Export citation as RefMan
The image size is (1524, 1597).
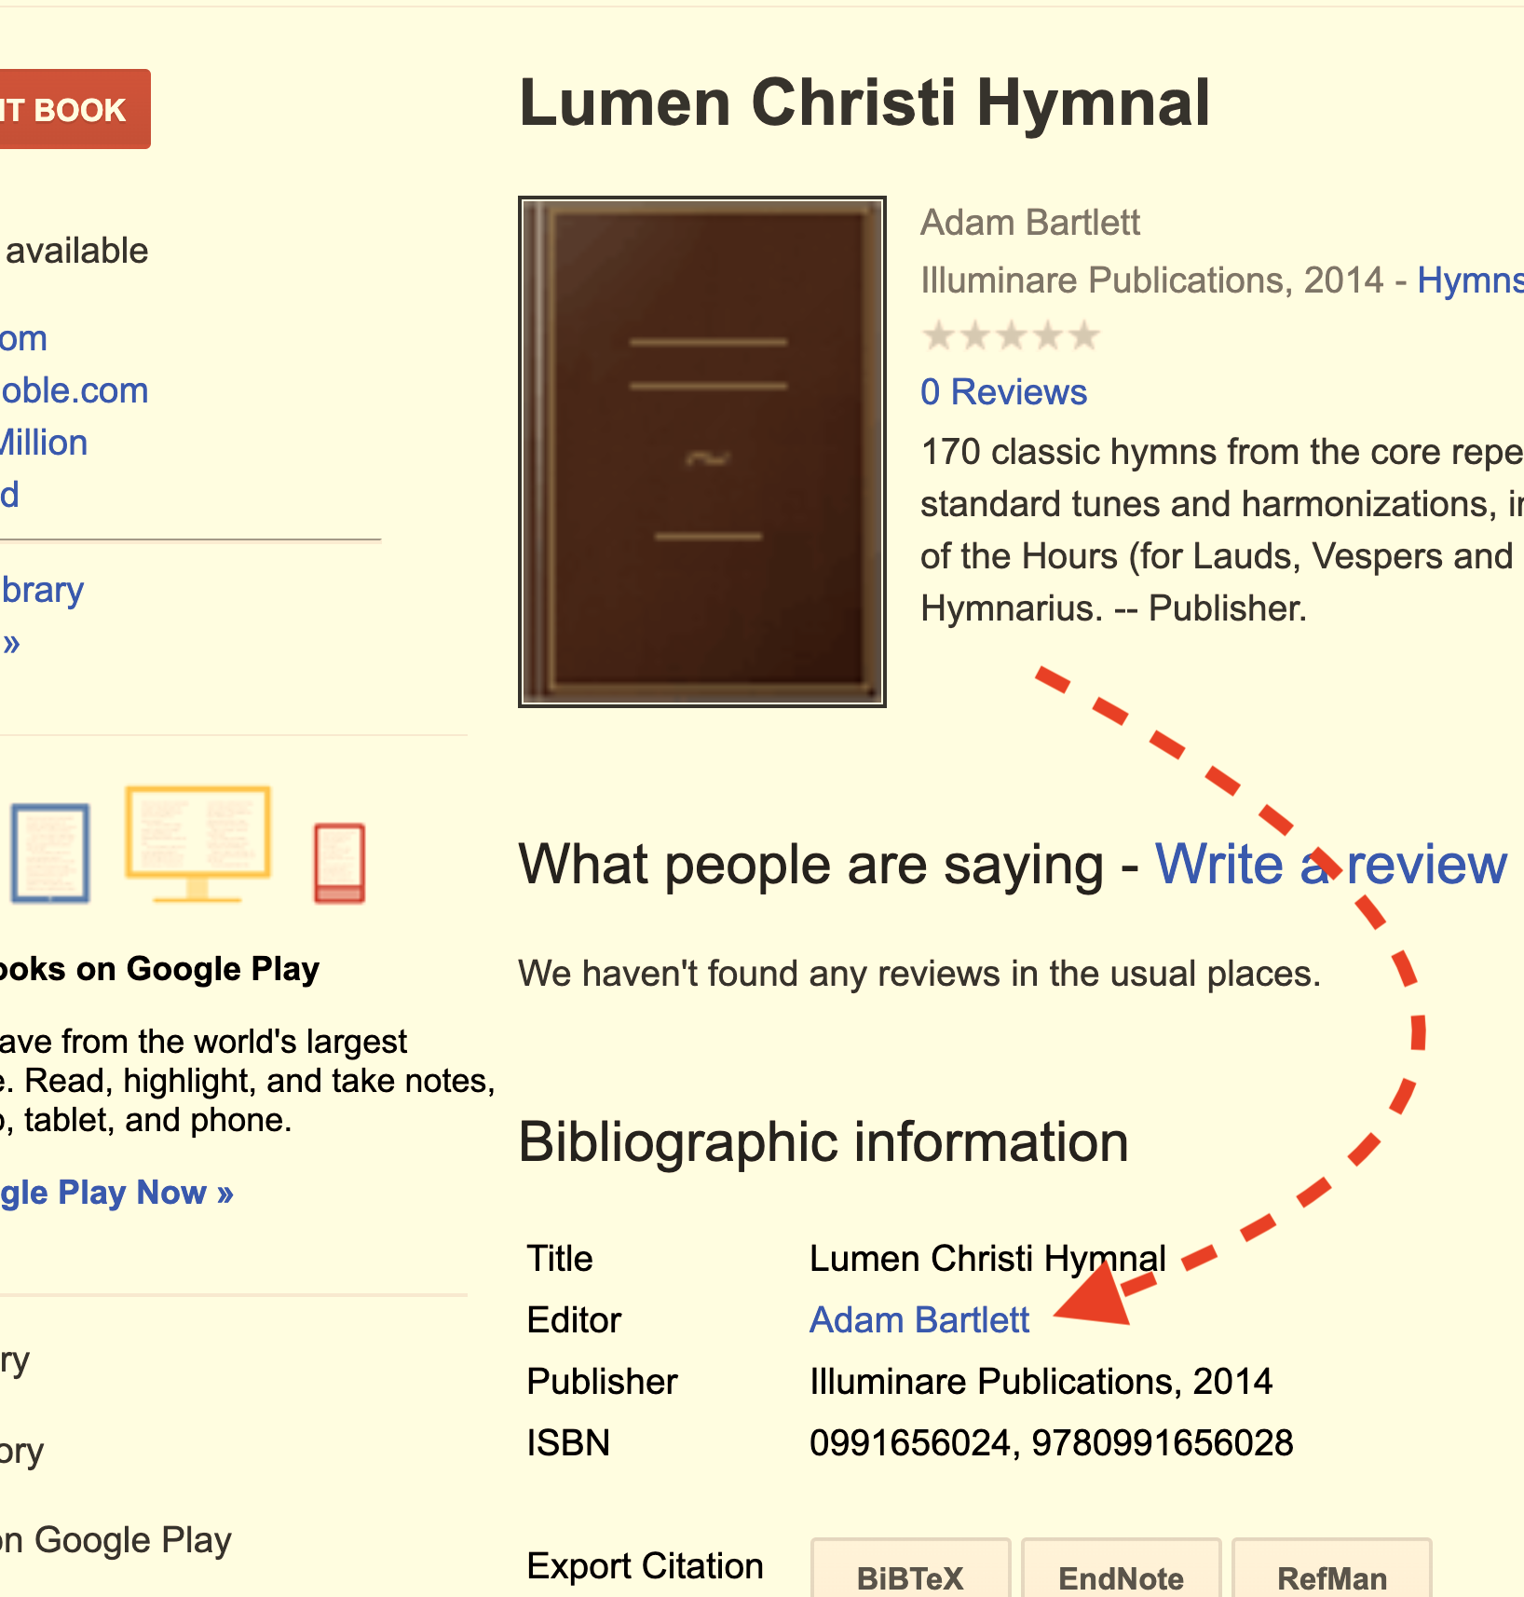[x=1331, y=1574]
